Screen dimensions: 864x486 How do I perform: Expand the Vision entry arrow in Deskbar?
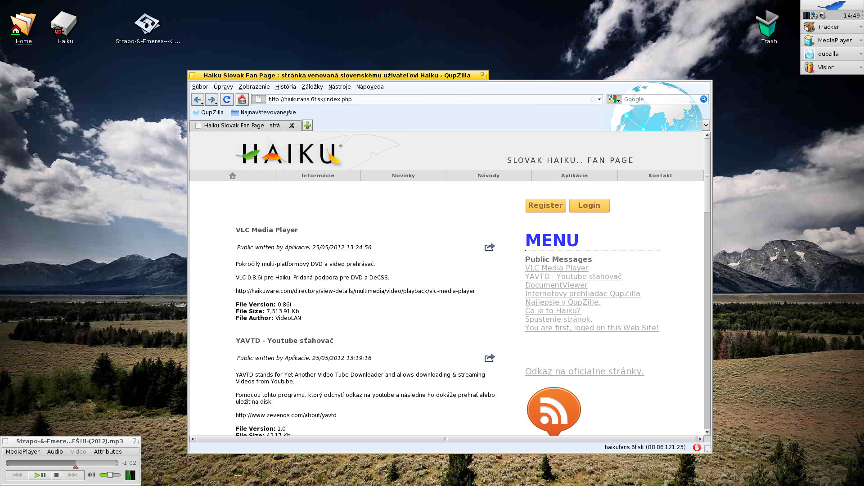coord(860,67)
